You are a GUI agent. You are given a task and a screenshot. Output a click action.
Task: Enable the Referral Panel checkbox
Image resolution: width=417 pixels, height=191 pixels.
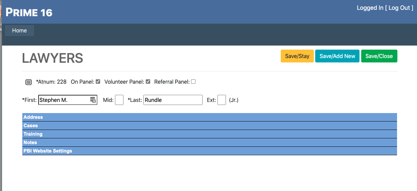click(x=193, y=82)
